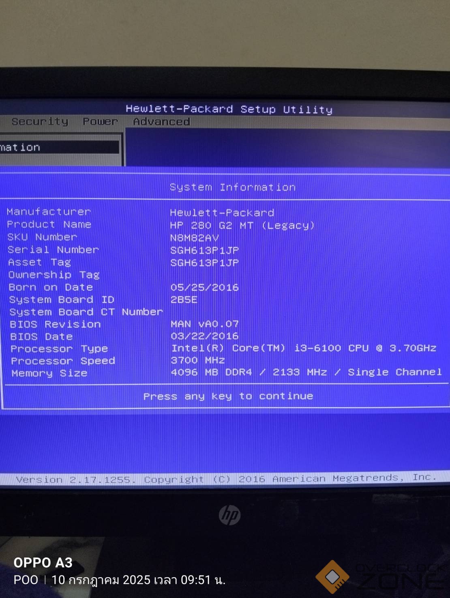The width and height of the screenshot is (450, 598).
Task: Click the 'Asset Tag' label
Action: click(39, 262)
